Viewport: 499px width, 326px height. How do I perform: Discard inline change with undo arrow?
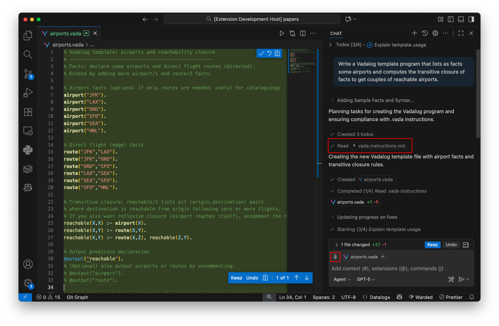269,53
